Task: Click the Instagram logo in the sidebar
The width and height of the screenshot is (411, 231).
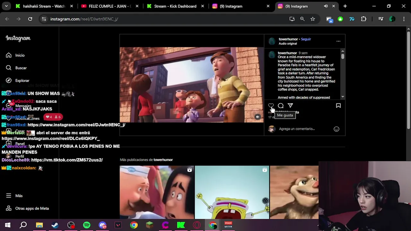Action: (x=18, y=38)
